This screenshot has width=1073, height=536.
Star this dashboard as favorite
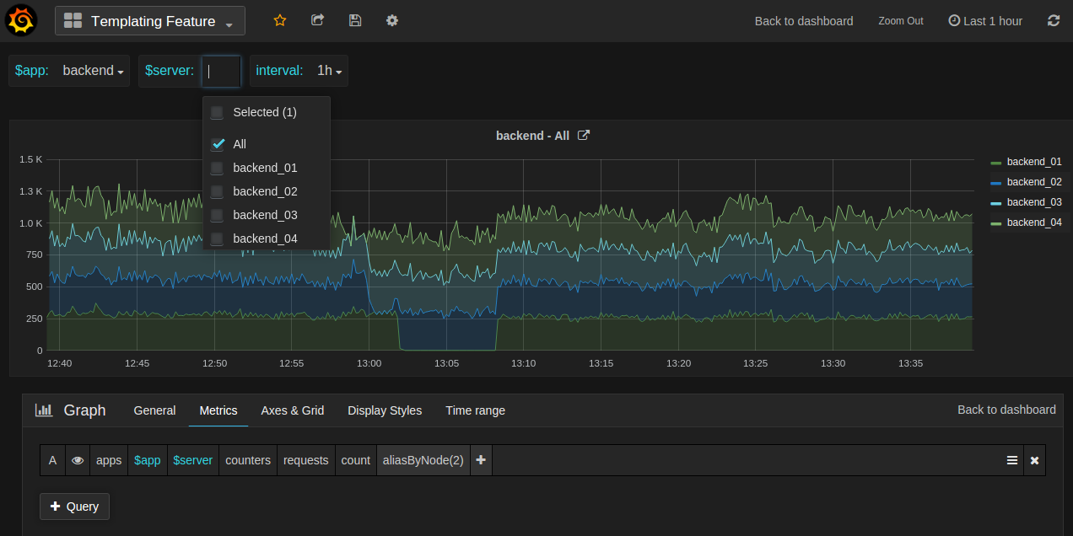point(280,21)
